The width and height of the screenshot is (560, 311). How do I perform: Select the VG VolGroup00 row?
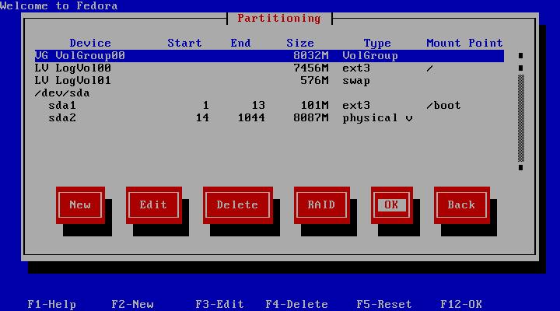pos(269,56)
